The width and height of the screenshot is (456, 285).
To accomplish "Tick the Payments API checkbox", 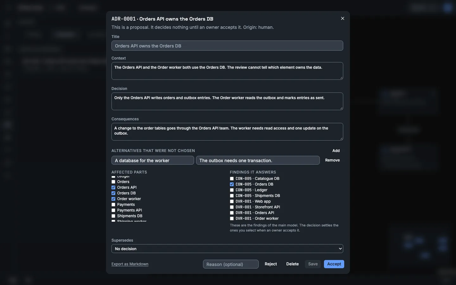I will [113, 210].
